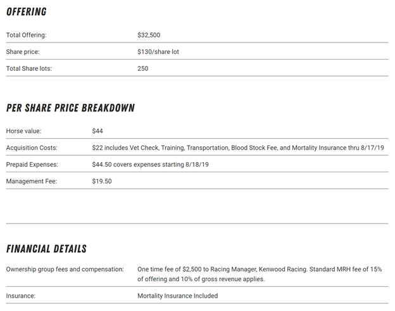Click the 250 share lots value
Screen dimensions: 395x311
click(x=142, y=68)
